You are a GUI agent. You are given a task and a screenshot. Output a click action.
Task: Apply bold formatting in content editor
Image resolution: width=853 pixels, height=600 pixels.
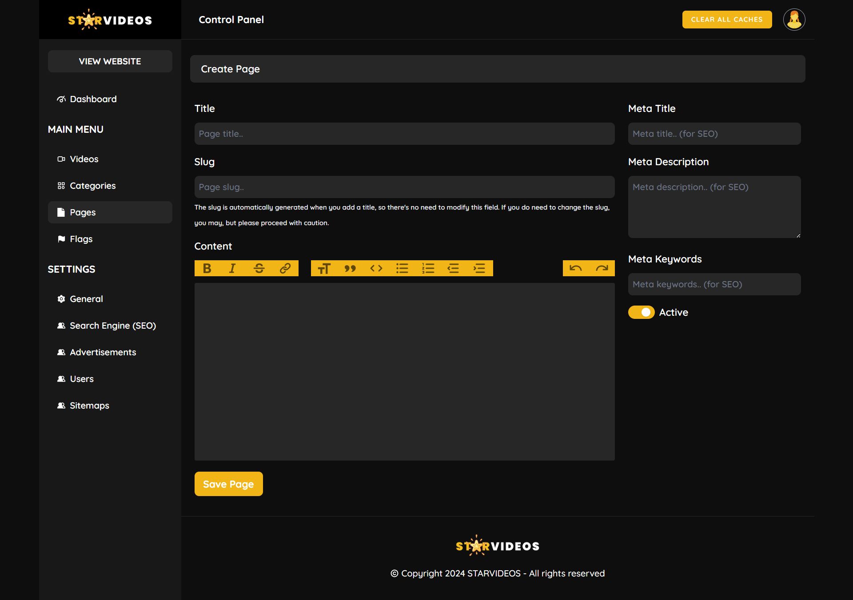(207, 268)
